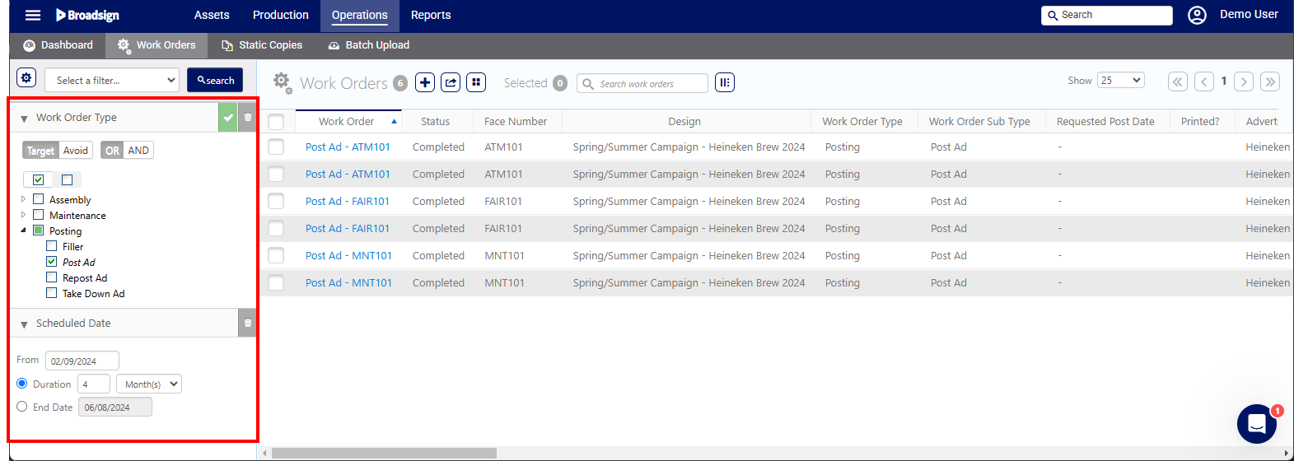Screen dimensions: 1294x461
Task: Open the hamburger navigation menu
Action: point(33,15)
